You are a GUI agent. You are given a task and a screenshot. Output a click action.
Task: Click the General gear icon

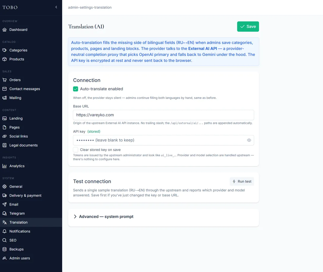coord(4,187)
